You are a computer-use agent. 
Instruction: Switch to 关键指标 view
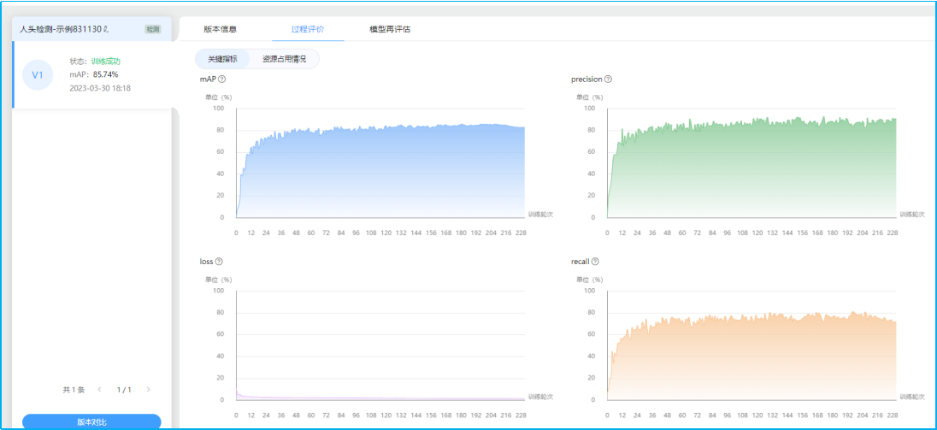click(x=221, y=59)
